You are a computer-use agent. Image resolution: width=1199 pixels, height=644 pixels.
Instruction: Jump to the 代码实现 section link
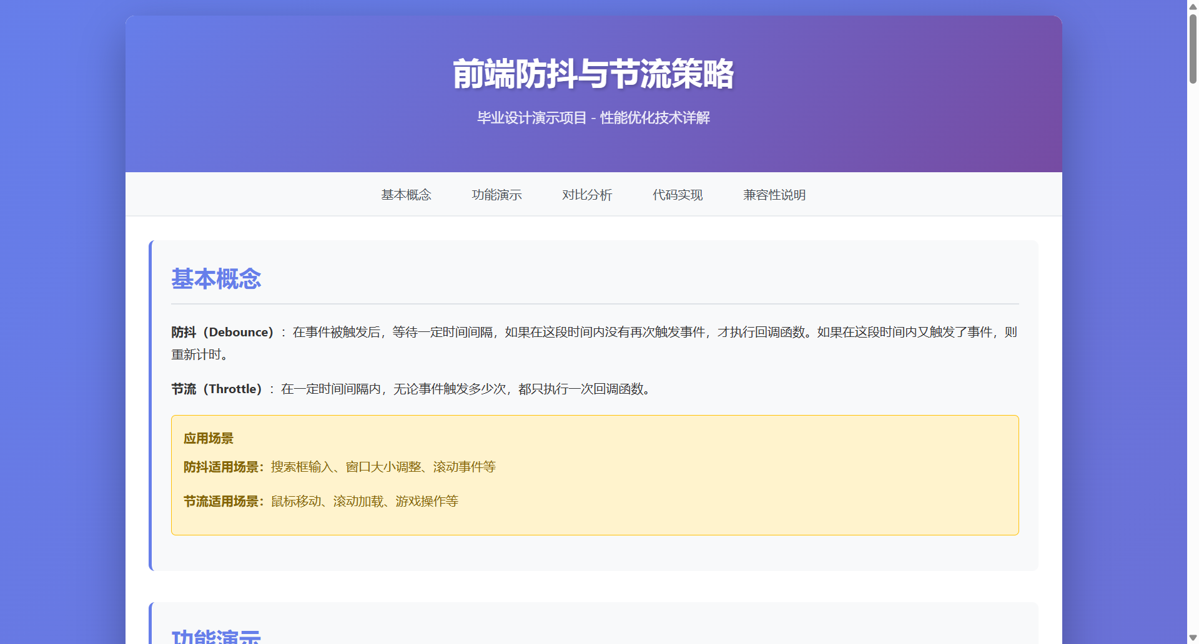click(x=678, y=195)
